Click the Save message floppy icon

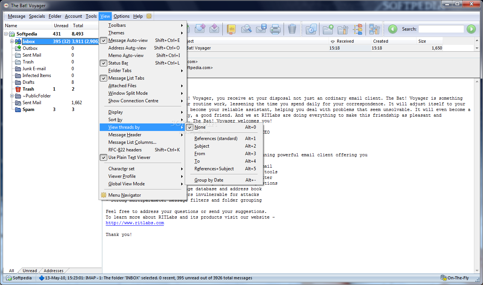(x=261, y=29)
